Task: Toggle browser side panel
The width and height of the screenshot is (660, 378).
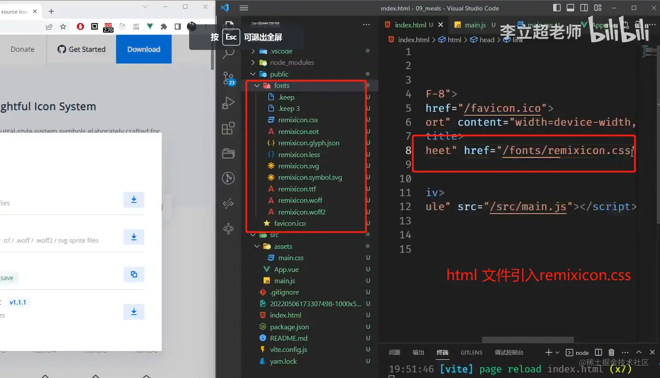Action: pyautogui.click(x=178, y=27)
